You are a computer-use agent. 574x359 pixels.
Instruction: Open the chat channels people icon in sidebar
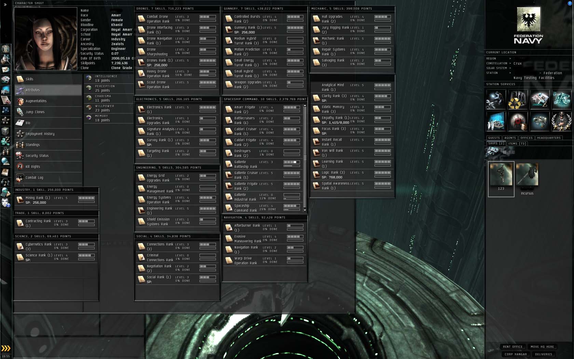coord(5,151)
